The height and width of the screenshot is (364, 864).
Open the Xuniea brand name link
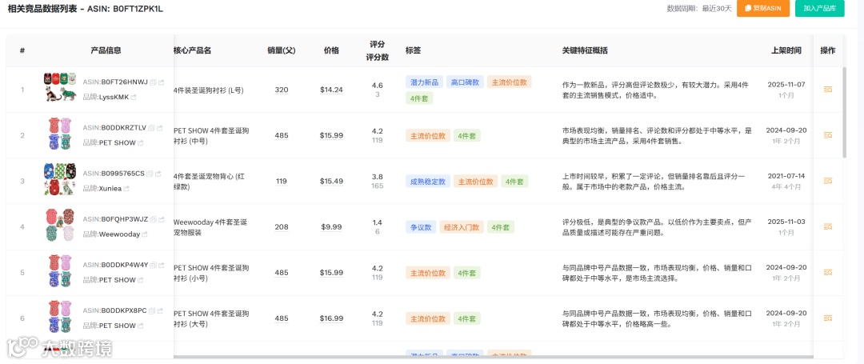(x=110, y=188)
